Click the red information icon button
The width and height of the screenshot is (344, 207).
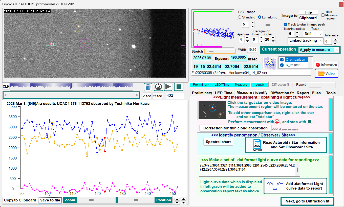326,65
